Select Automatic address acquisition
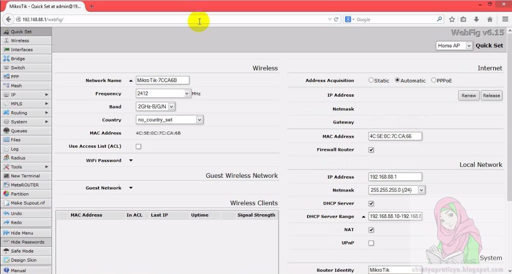 [x=397, y=80]
